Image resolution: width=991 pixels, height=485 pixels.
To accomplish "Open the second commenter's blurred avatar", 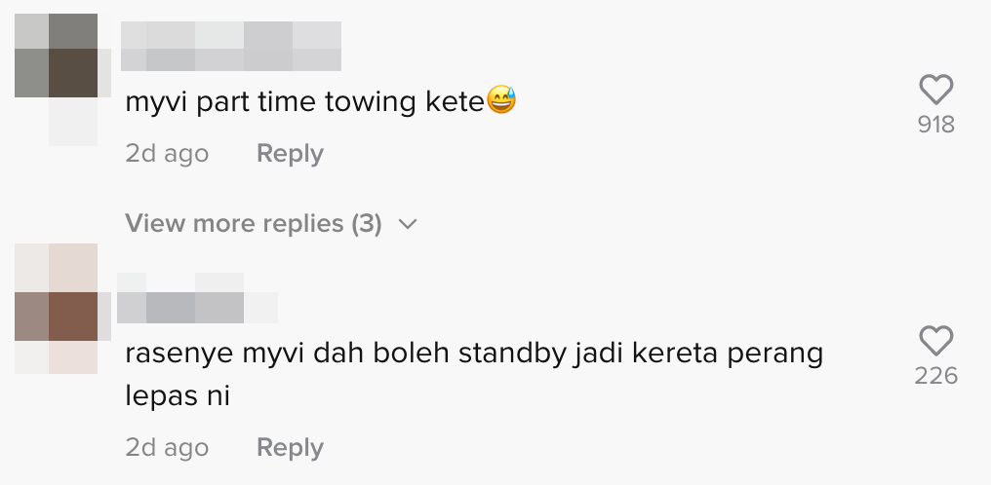I will [62, 309].
